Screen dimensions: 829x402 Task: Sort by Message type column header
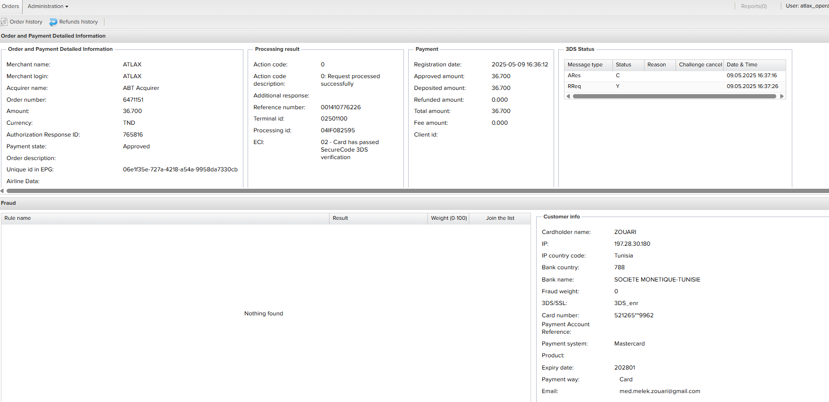tap(585, 64)
